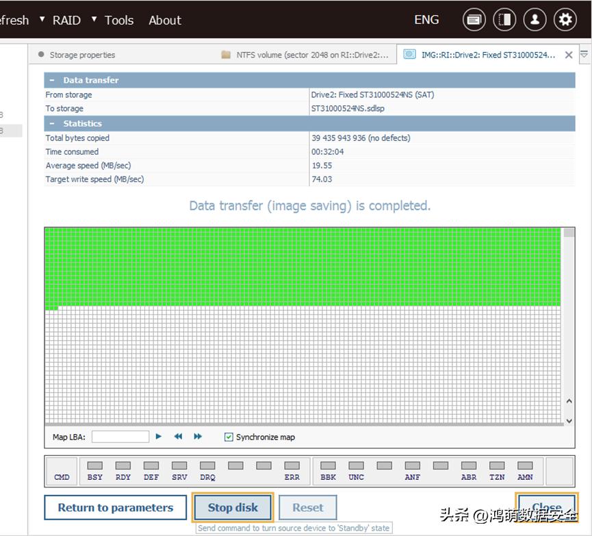This screenshot has width=592, height=536.
Task: Click the Map LBA go-to play arrow
Action: click(x=159, y=437)
